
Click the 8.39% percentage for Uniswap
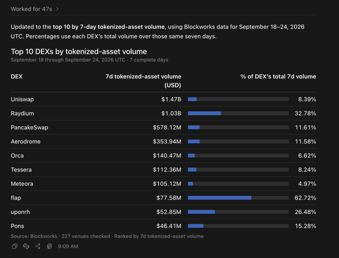point(307,99)
